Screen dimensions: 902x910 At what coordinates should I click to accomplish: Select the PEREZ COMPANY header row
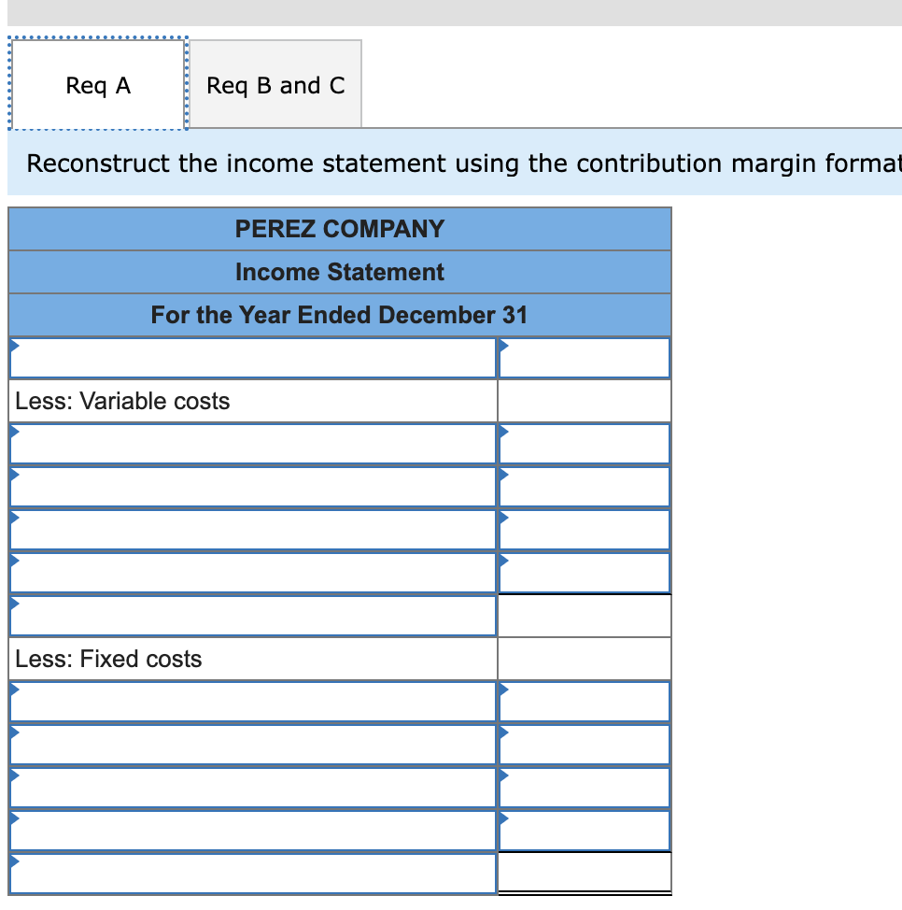(x=340, y=229)
